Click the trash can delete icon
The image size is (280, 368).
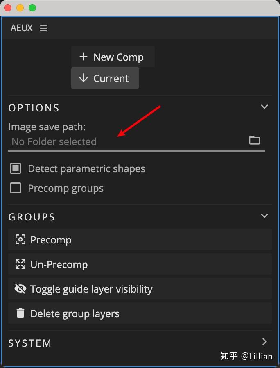click(x=20, y=313)
